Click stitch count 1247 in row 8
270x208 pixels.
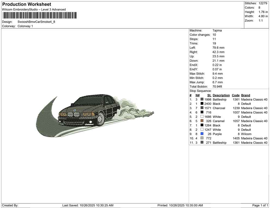[208, 130]
